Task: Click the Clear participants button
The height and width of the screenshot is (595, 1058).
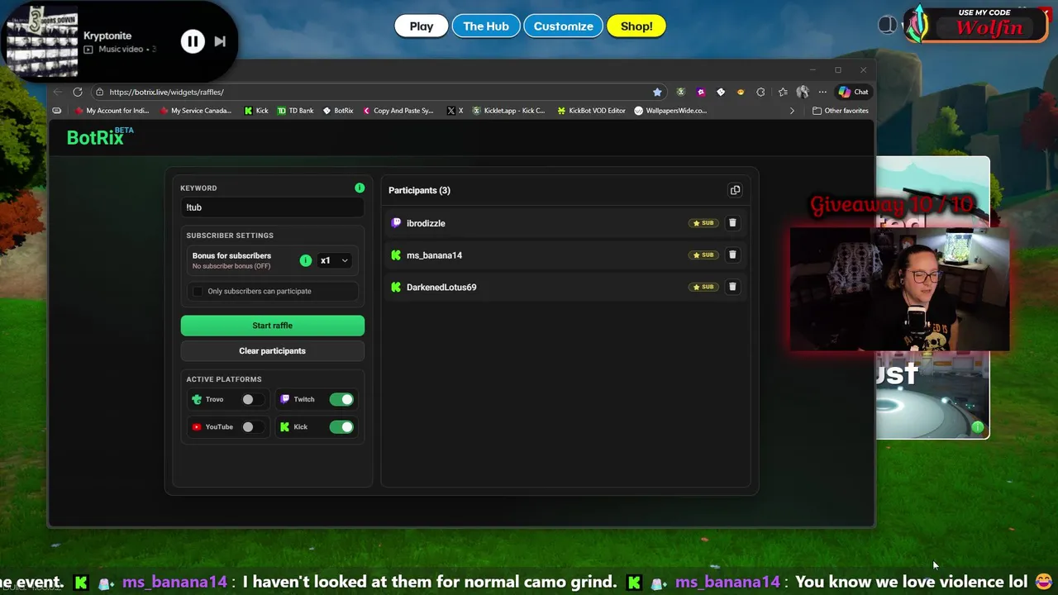Action: tap(273, 351)
